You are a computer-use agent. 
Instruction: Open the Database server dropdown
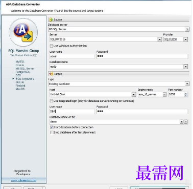pos(187,29)
